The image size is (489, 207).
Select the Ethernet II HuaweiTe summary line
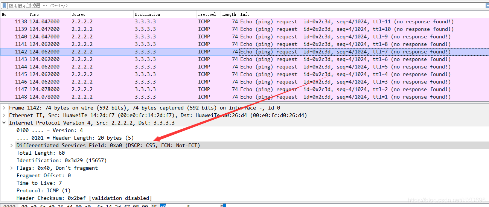tap(158, 115)
